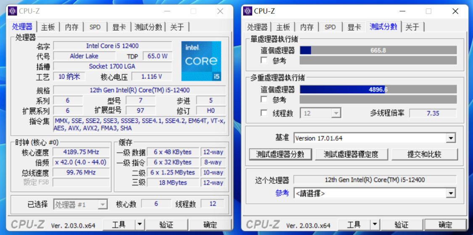
Task: Click 一级 指令 cache 6 x 32 KBytes
Action: [x=173, y=162]
